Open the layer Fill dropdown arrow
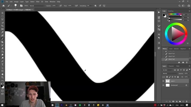The image size is (191, 107). [189, 77]
